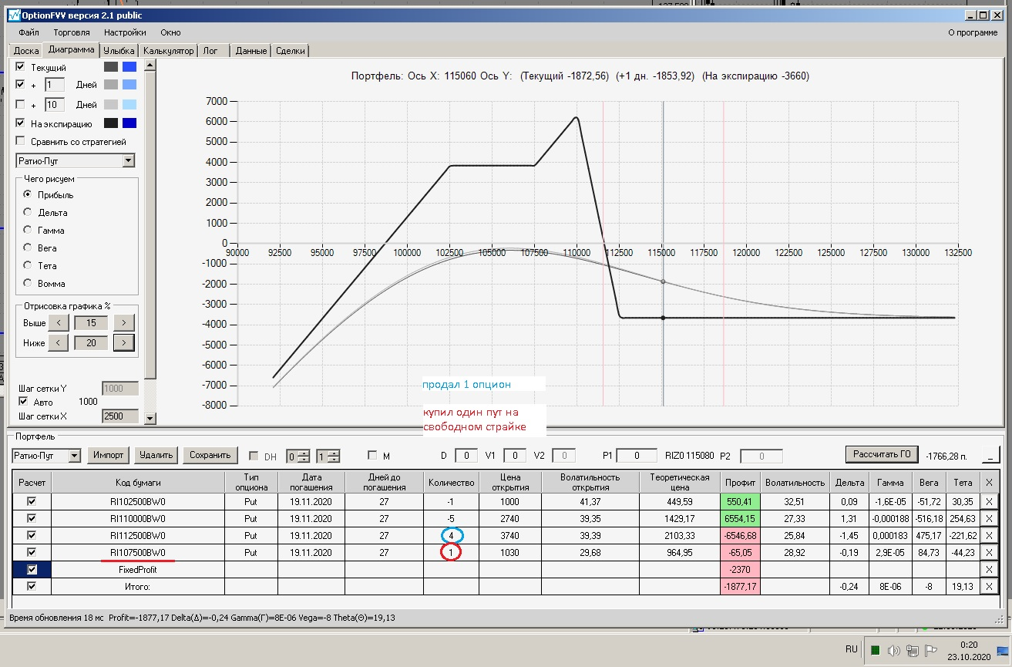Uncheck calculation for RI110000BW0 row
This screenshot has height=667, width=1012.
click(32, 518)
